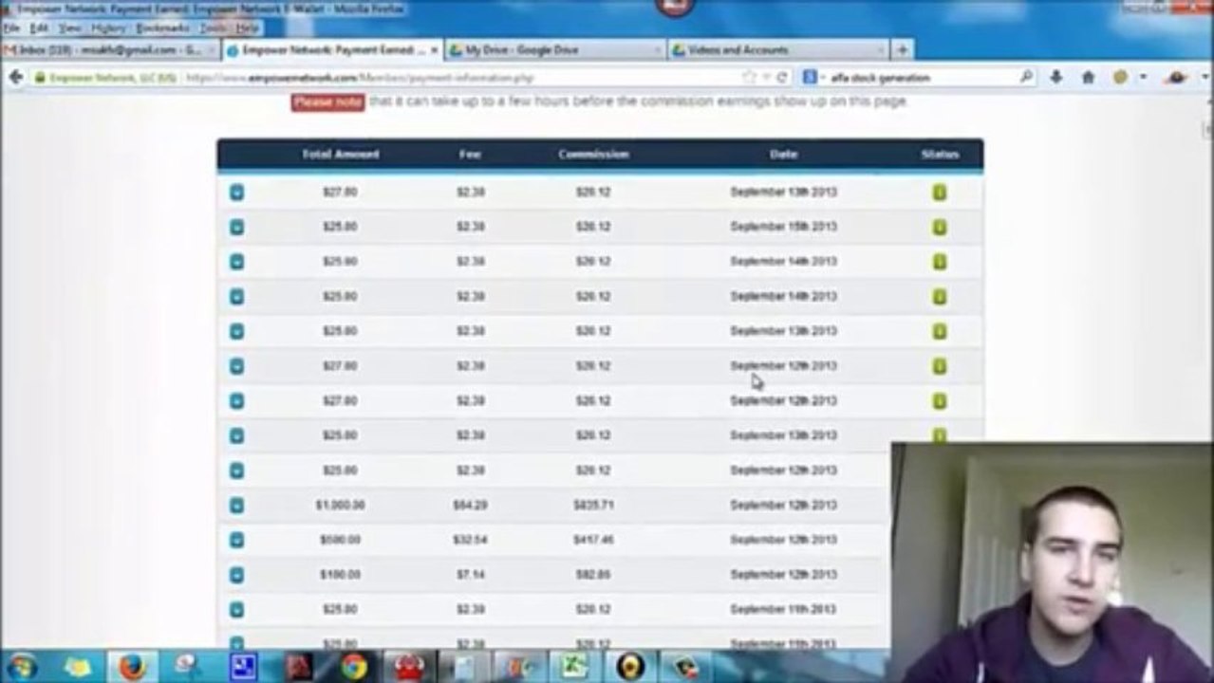The height and width of the screenshot is (683, 1214).
Task: Click the Firefox taskbar icon
Action: [132, 667]
